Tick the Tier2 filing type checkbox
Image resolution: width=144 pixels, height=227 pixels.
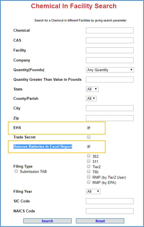88,166
